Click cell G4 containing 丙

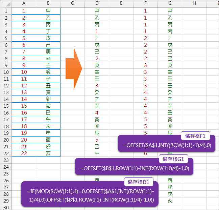[170, 31]
